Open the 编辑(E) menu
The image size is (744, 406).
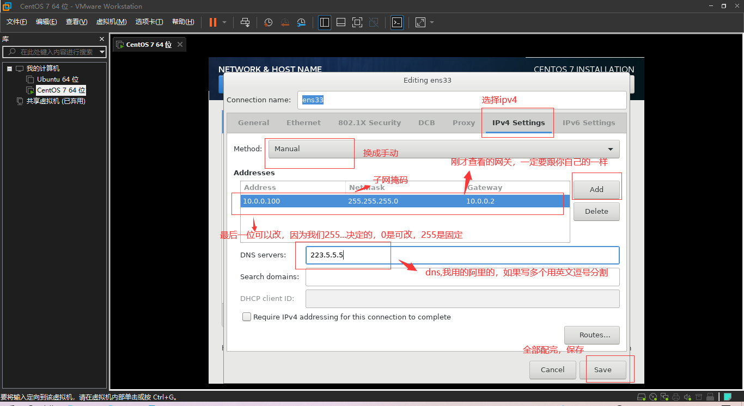[46, 22]
